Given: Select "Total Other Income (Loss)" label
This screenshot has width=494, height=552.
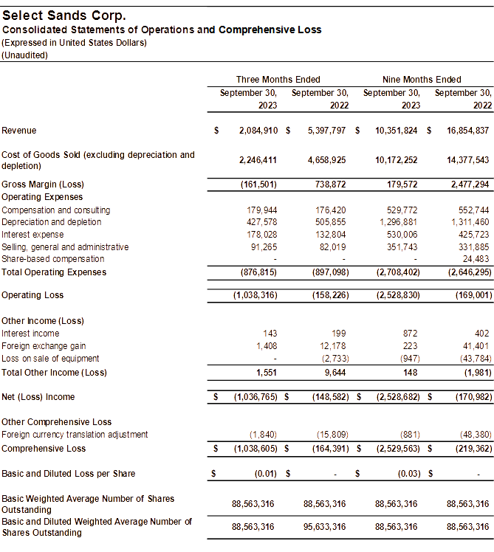Looking at the screenshot, I should pos(54,373).
